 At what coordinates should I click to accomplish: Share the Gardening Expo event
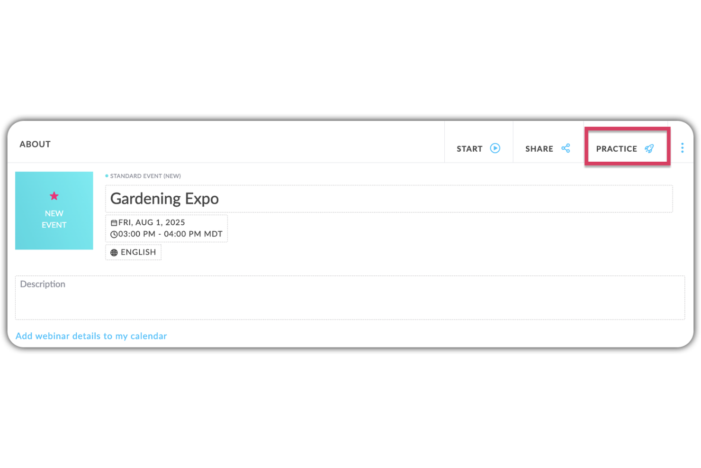[539, 148]
